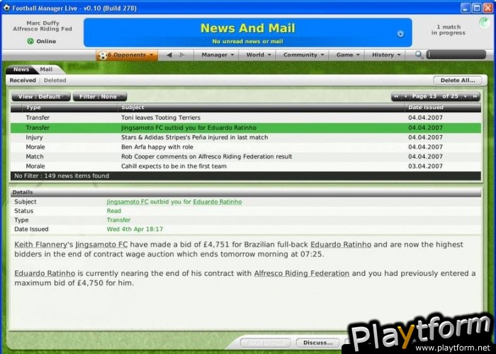The width and height of the screenshot is (496, 354).
Task: Click manager name Marc Duffy
Action: 43,23
